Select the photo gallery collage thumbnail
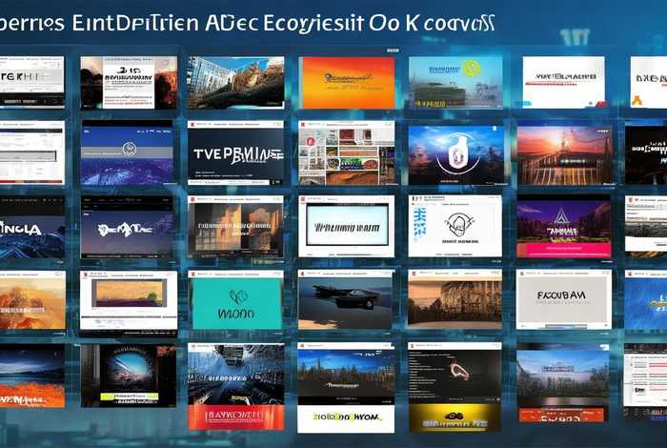Screen dimensions: 667x448 (346, 153)
